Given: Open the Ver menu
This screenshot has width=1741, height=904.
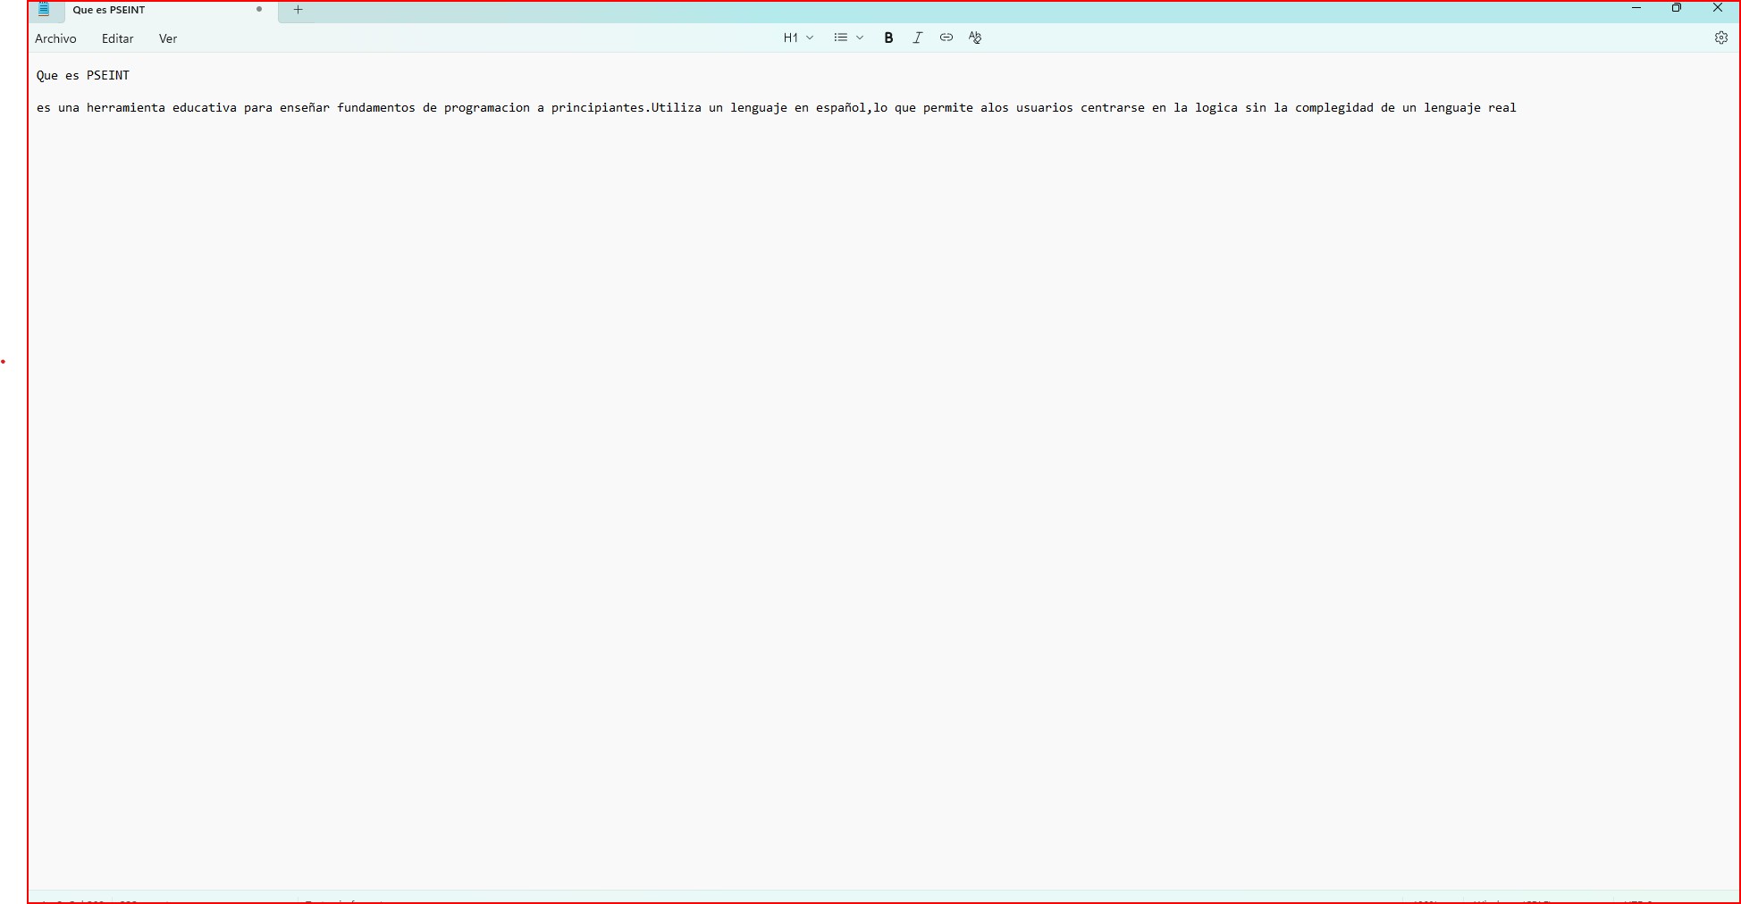Looking at the screenshot, I should tap(168, 38).
